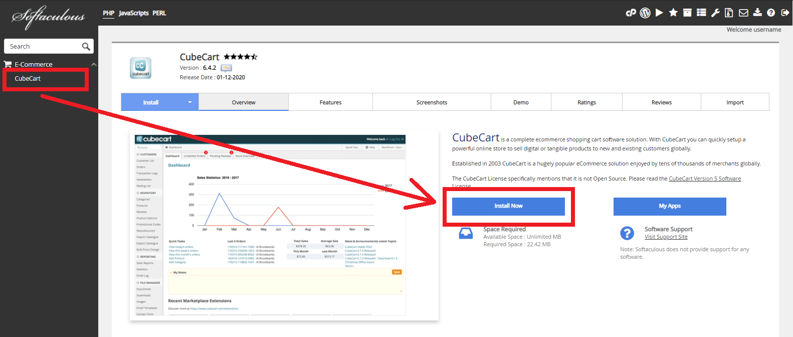Click the changelog speech bubble beside version
793x337 pixels.
(226, 68)
